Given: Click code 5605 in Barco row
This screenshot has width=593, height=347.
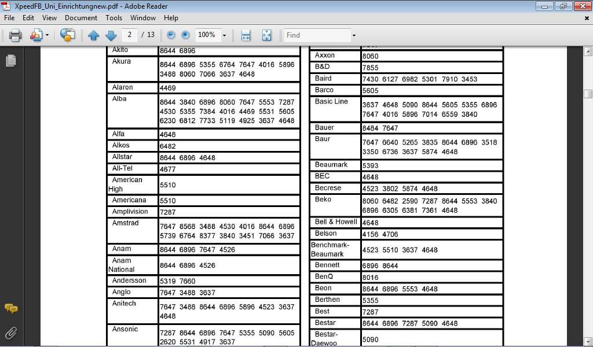Looking at the screenshot, I should click(370, 91).
